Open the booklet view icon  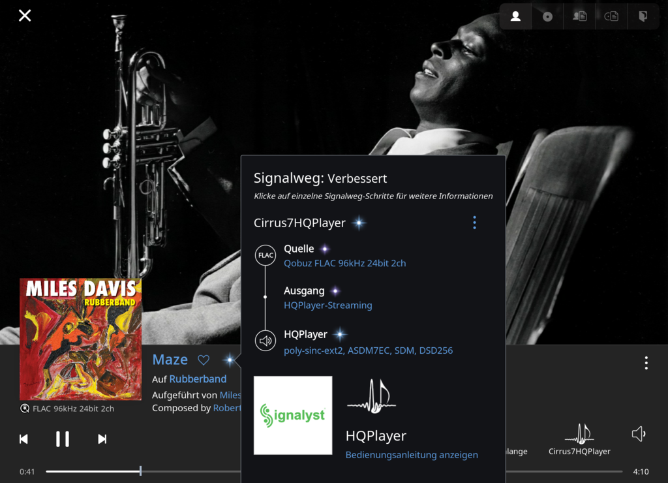[643, 17]
